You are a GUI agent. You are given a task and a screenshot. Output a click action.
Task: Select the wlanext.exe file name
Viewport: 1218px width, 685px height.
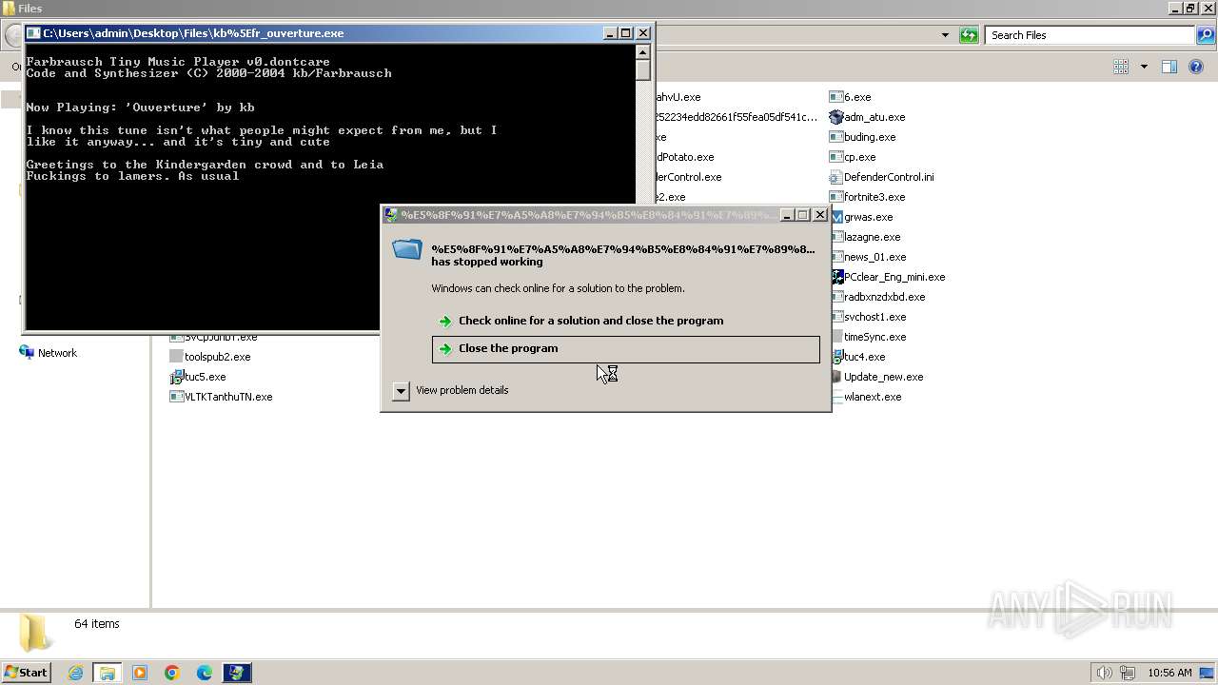pos(872,397)
